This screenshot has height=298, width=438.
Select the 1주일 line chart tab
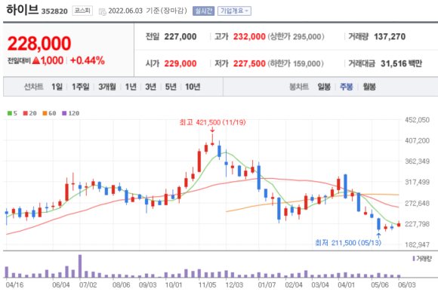81,87
